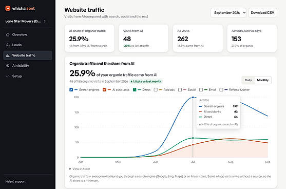Click the Jul data point on Search engines line
This screenshot has height=189, width=286.
click(193, 98)
